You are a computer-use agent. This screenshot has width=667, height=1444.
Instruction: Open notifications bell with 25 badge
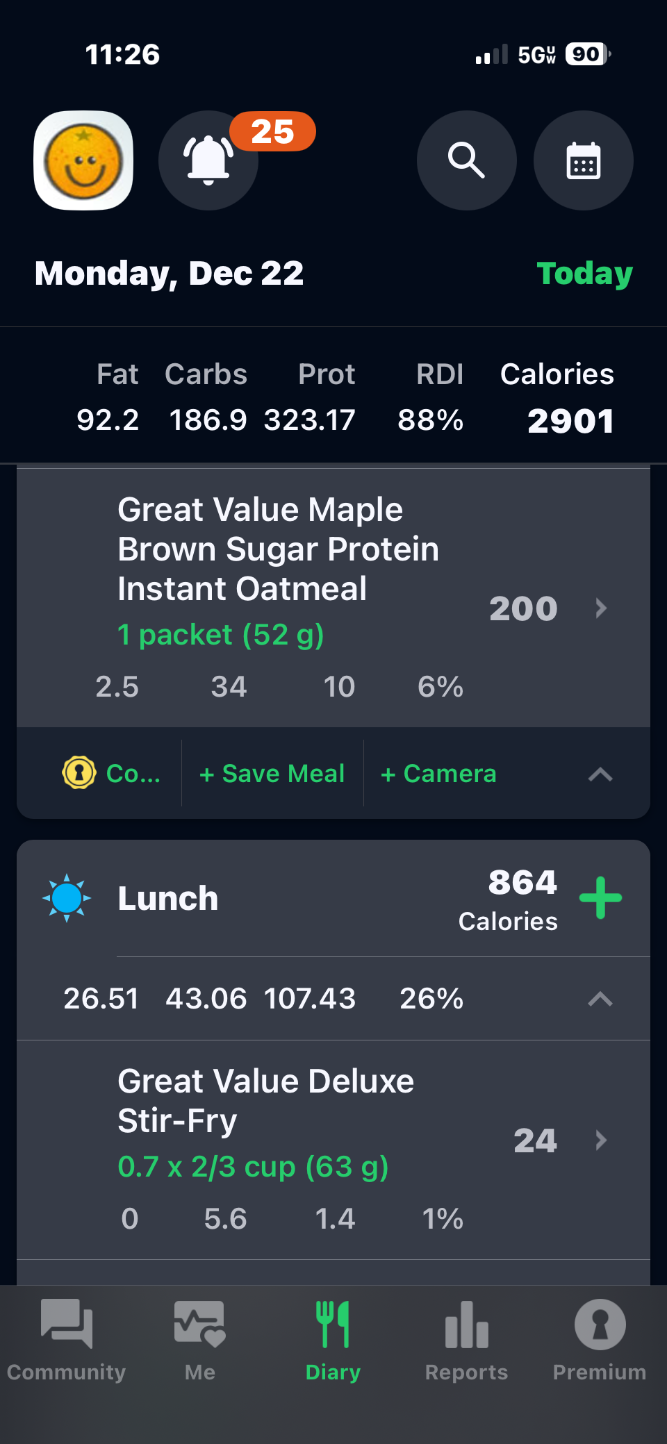tap(208, 160)
